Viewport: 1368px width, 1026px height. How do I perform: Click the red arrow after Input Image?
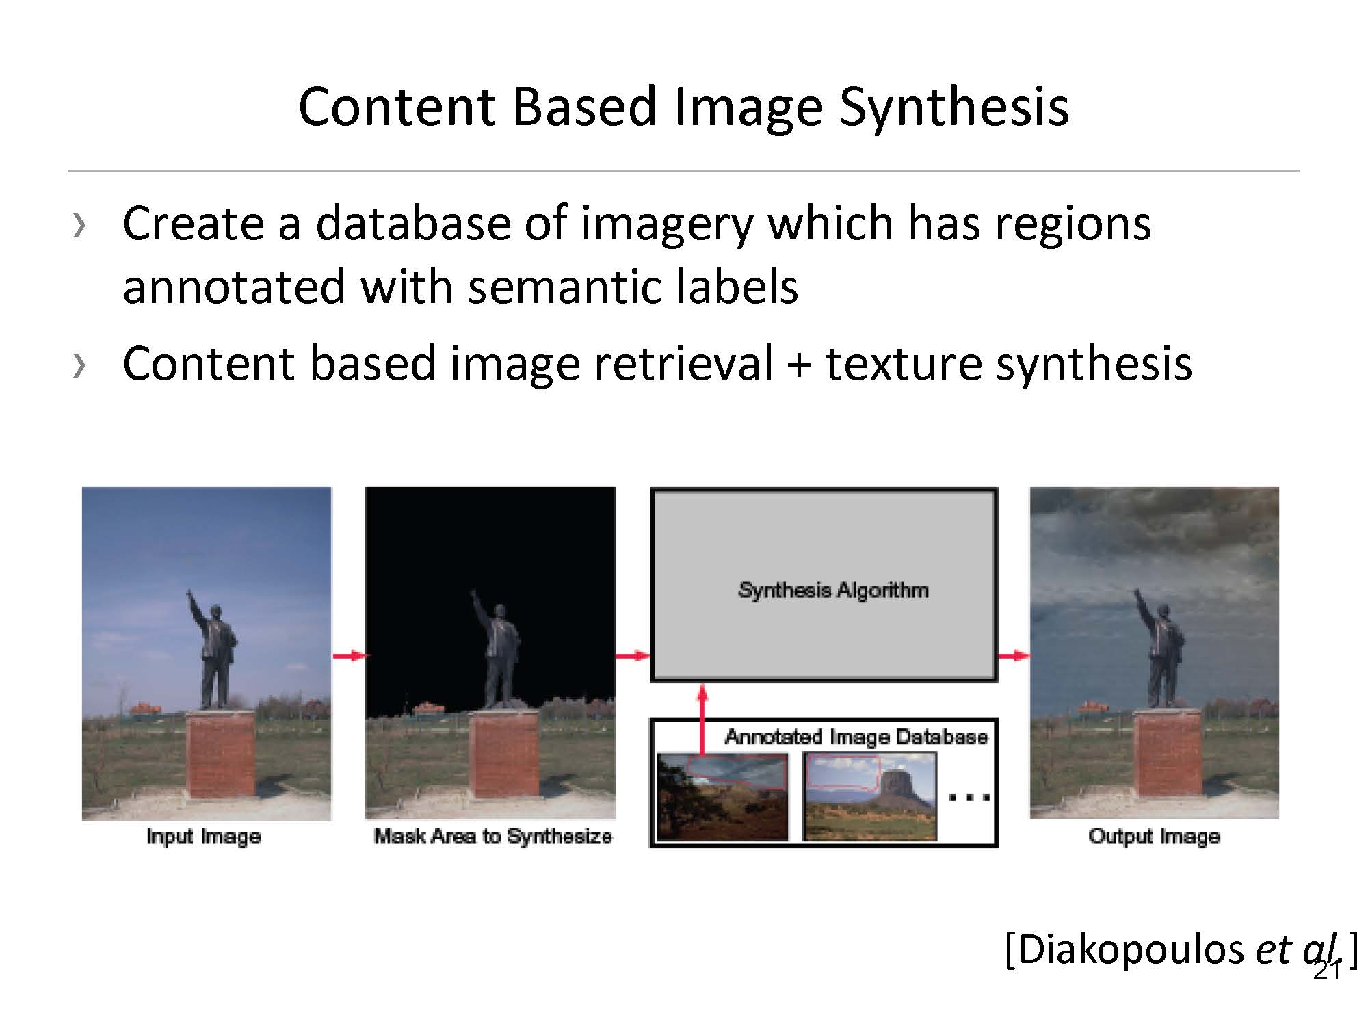pyautogui.click(x=349, y=656)
